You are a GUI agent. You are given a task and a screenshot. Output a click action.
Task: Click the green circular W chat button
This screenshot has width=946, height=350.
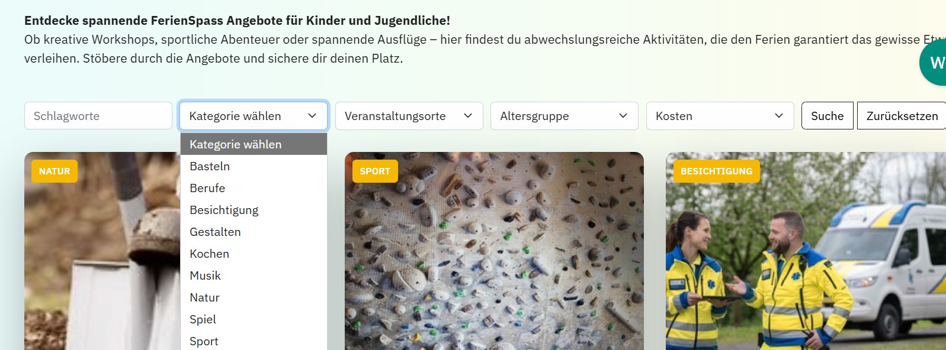(x=933, y=62)
